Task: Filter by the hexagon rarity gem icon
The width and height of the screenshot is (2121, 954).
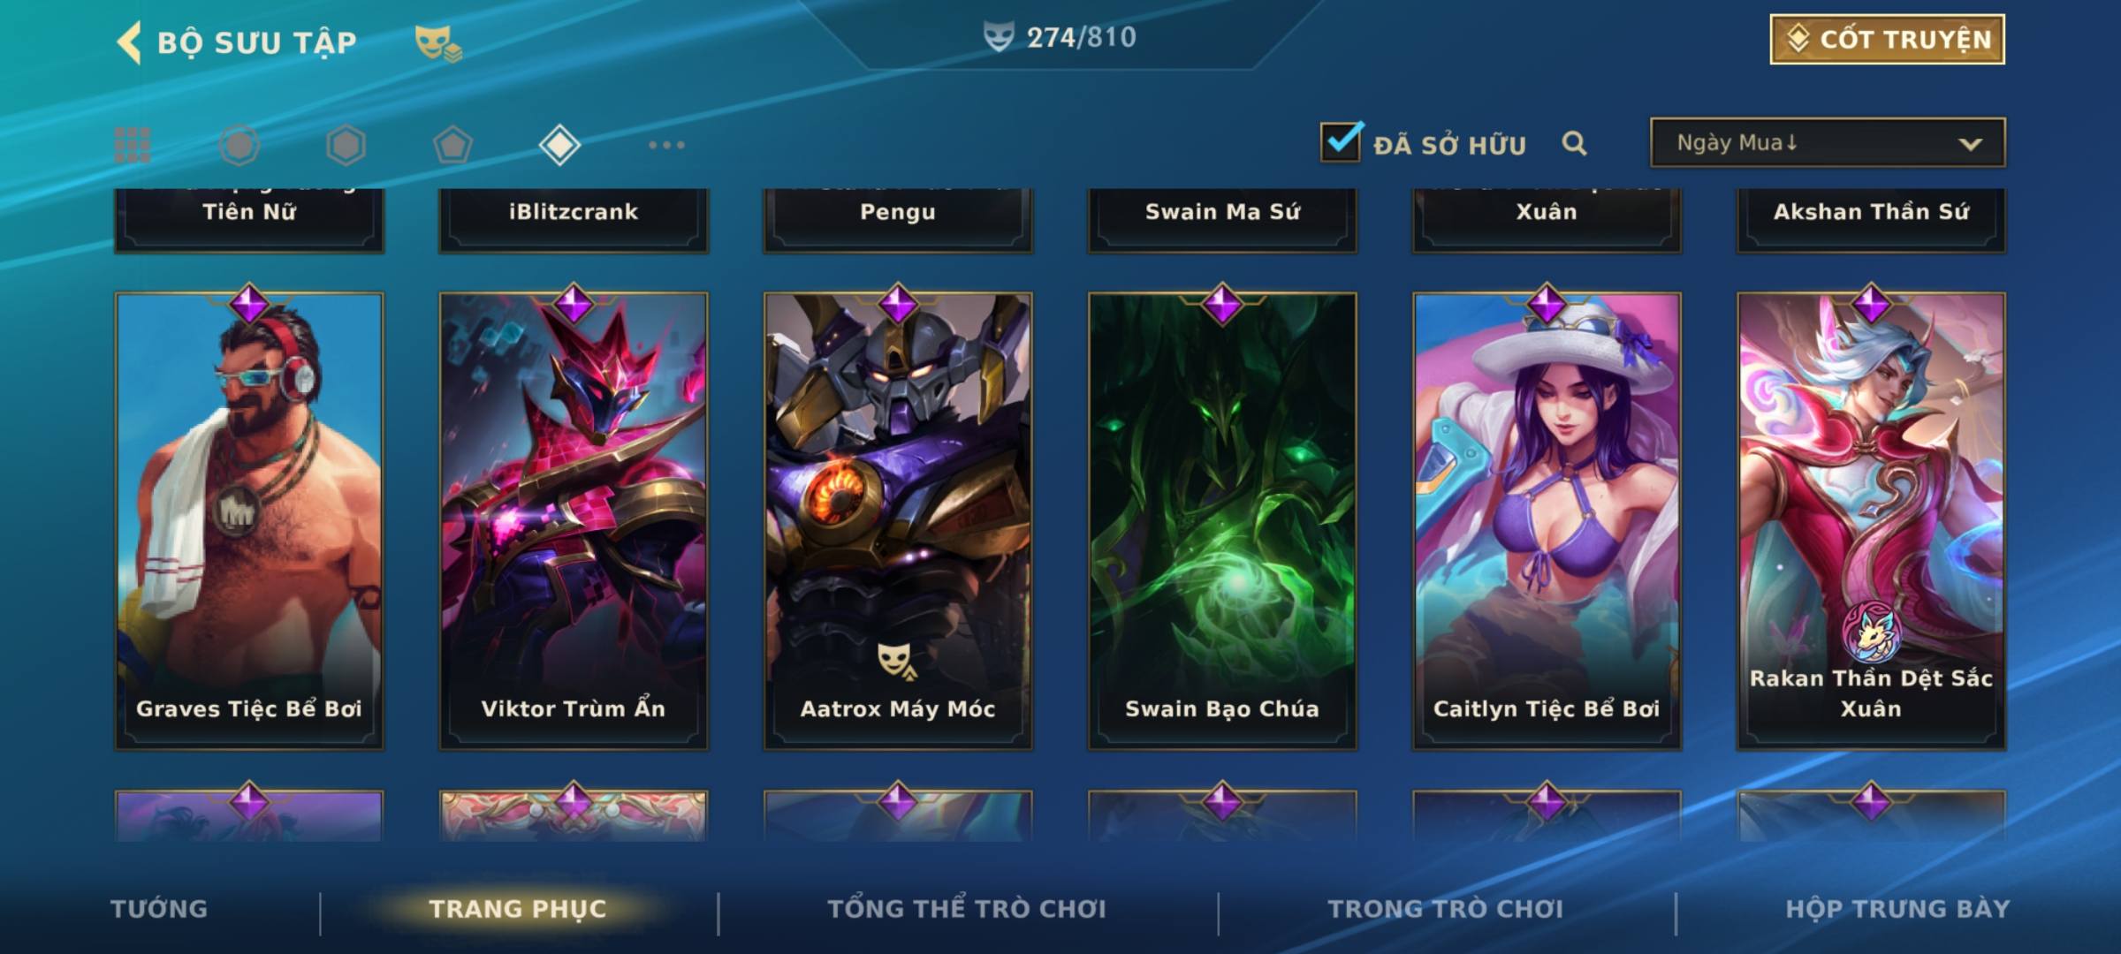Action: point(346,145)
